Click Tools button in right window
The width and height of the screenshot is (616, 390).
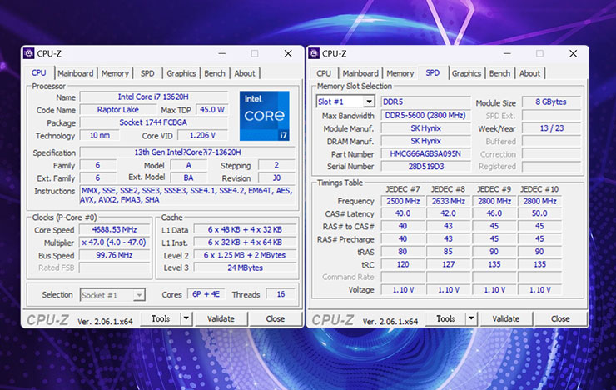pos(445,318)
